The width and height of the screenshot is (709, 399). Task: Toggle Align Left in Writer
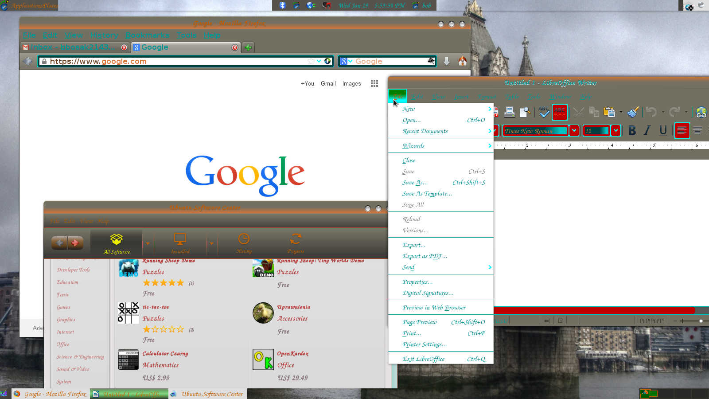coord(682,130)
